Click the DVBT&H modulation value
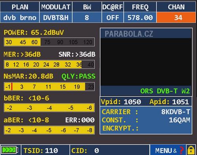197x155 pixels. click(x=56, y=17)
